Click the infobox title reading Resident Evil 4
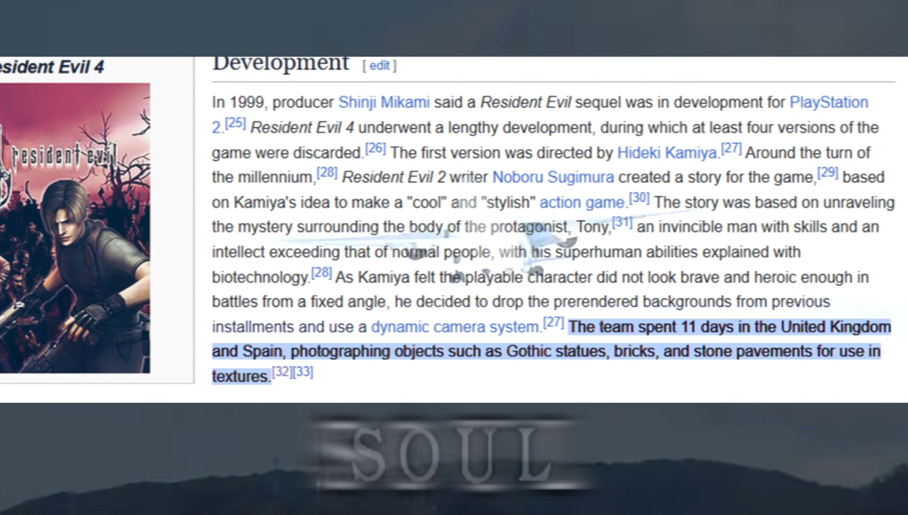908x515 pixels. pos(52,67)
